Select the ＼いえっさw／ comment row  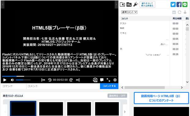(x=152, y=54)
